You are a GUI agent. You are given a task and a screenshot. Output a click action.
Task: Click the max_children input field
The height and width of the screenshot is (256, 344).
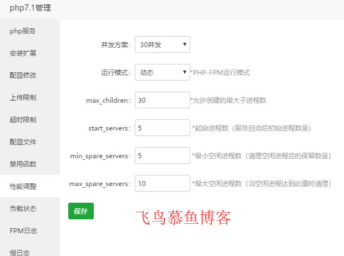[x=162, y=101]
